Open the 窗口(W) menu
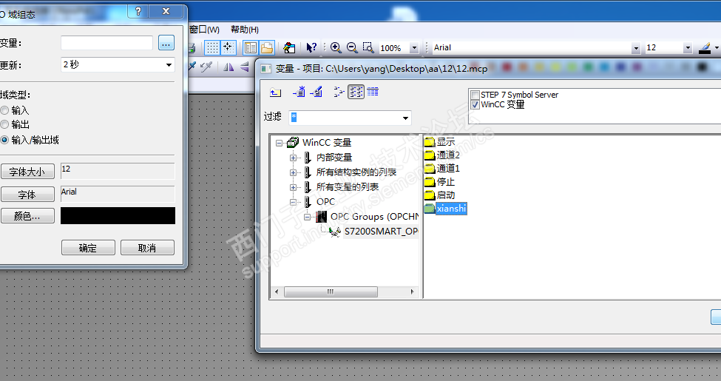Screen dimensions: 721x381 pos(204,30)
